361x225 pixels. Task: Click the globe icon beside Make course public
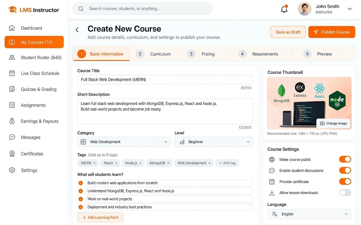pyautogui.click(x=272, y=160)
